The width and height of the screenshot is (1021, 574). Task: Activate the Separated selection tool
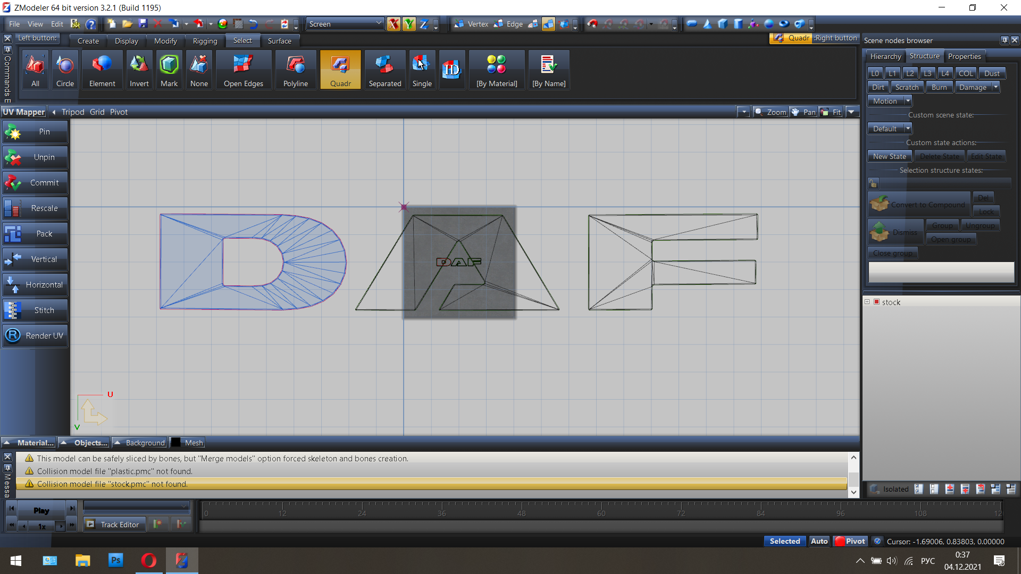click(385, 70)
